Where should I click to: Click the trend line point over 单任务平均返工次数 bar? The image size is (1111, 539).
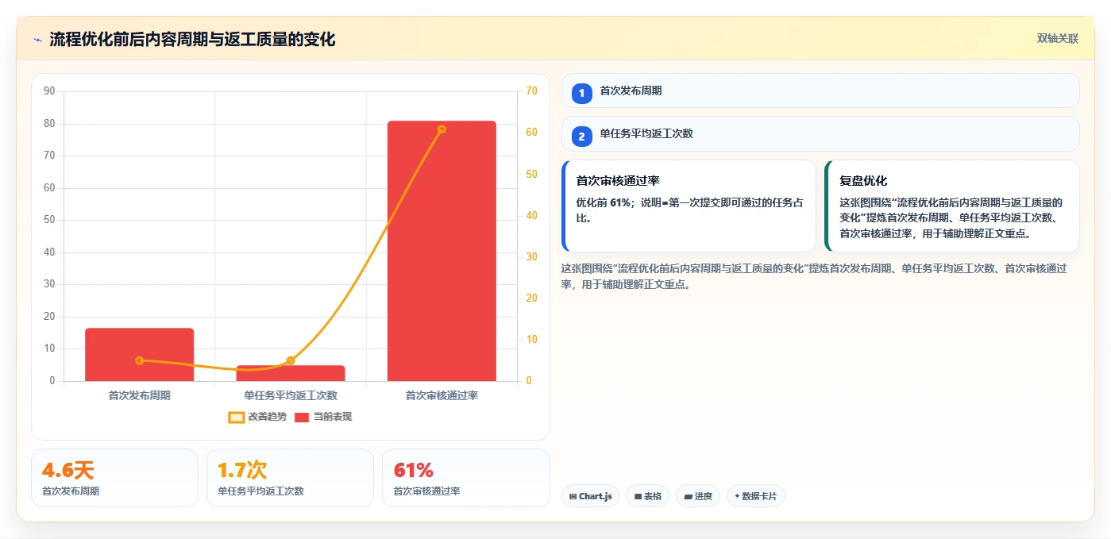[x=291, y=360]
